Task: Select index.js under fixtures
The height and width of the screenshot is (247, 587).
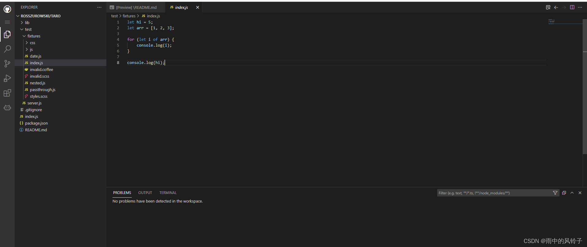Action: [x=61, y=63]
